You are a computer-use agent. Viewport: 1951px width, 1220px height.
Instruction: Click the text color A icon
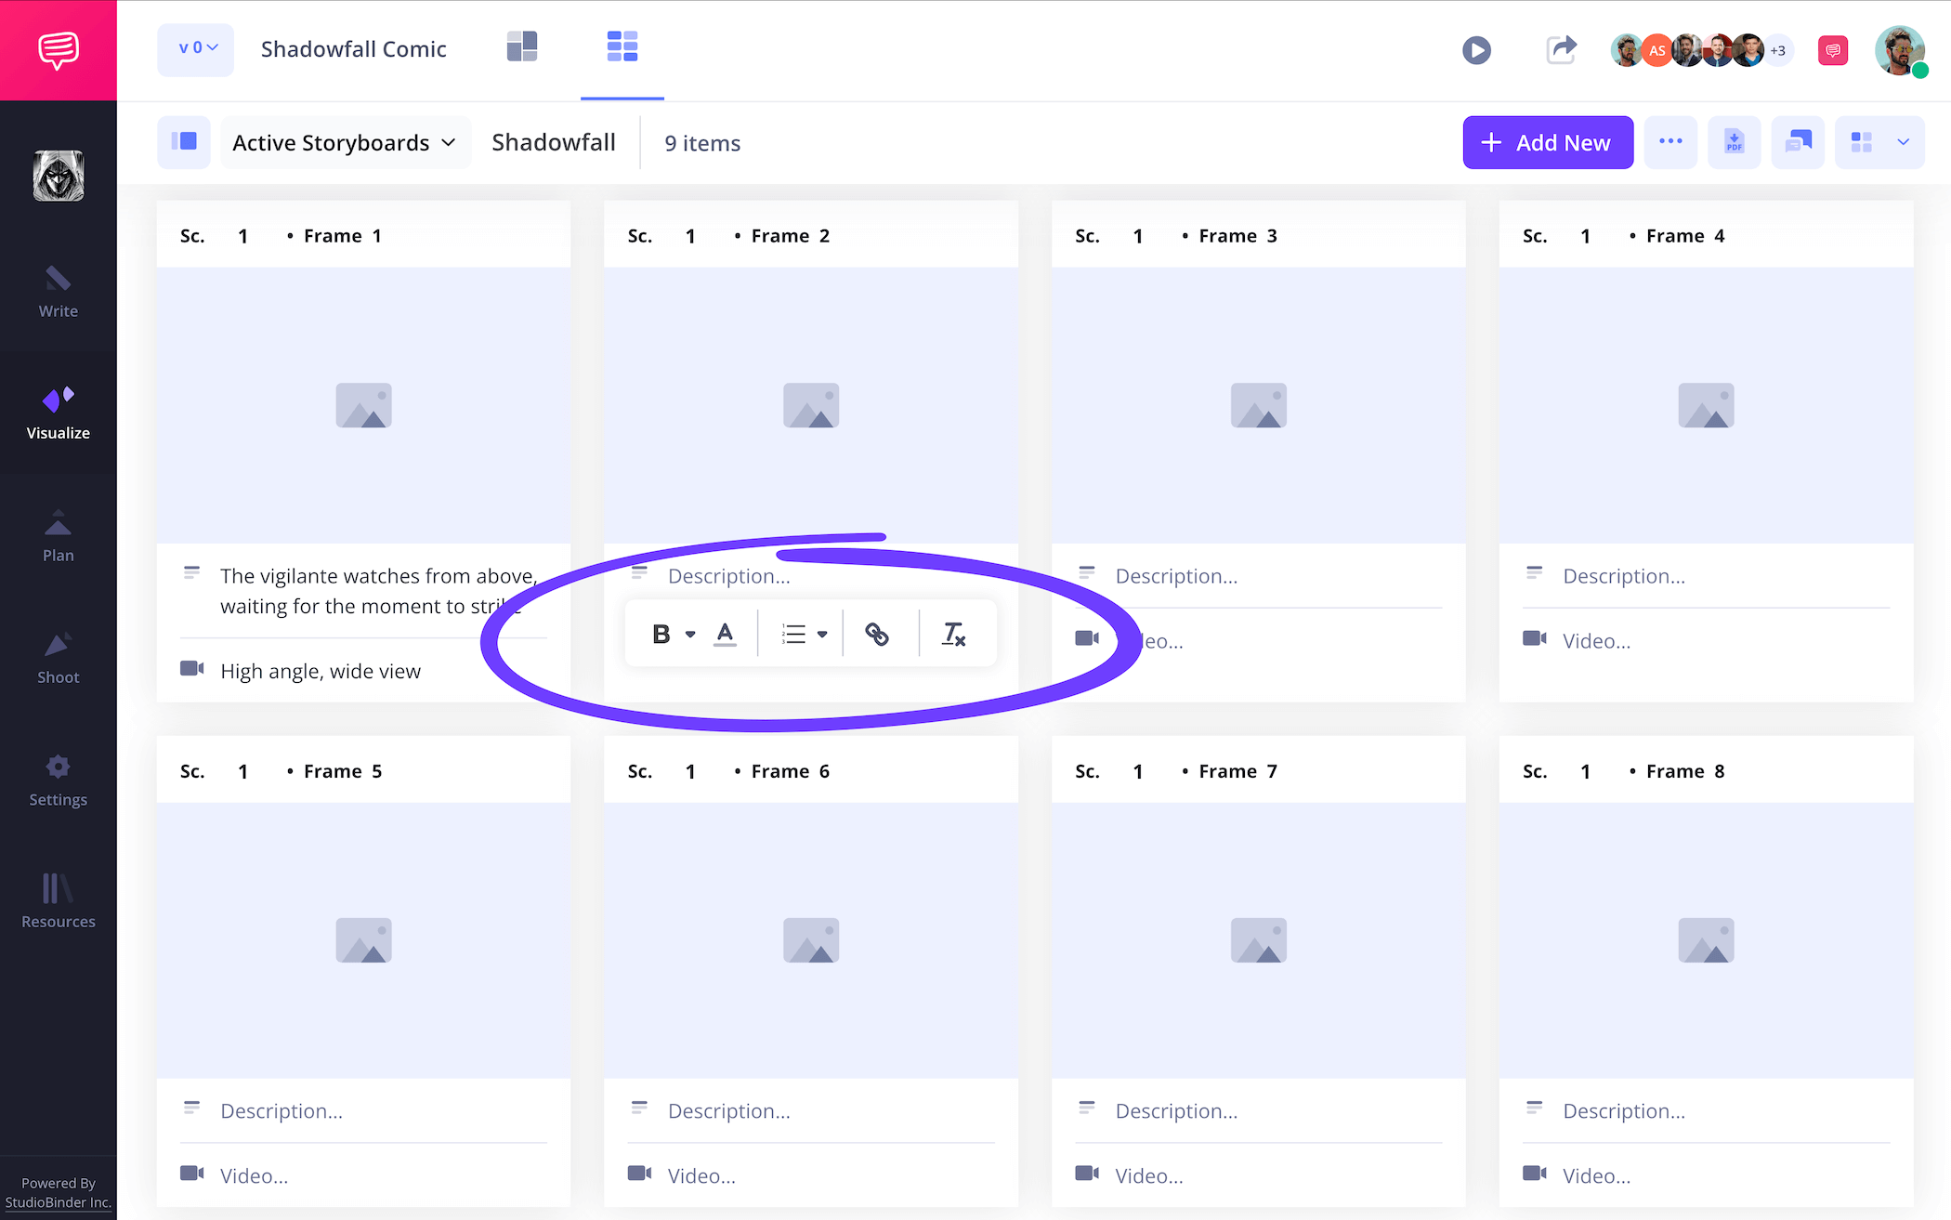click(x=725, y=635)
